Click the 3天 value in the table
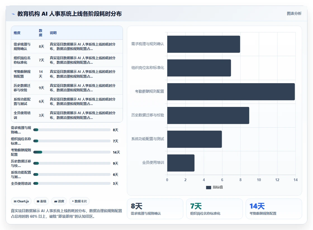The width and height of the screenshot is (313, 230). point(41,115)
